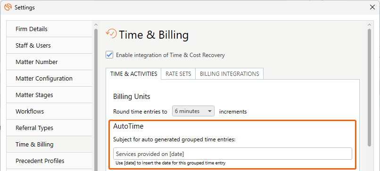Image resolution: width=380 pixels, height=171 pixels.
Task: Open Firm Details settings
Action: [x=49, y=29]
